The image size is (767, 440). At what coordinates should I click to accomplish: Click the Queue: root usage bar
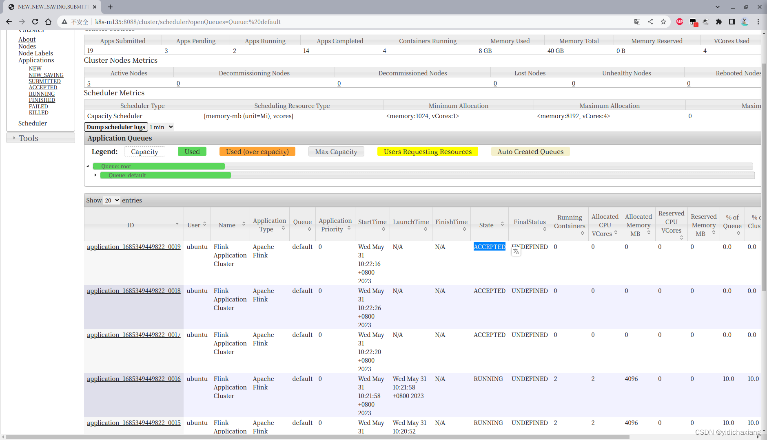point(423,166)
